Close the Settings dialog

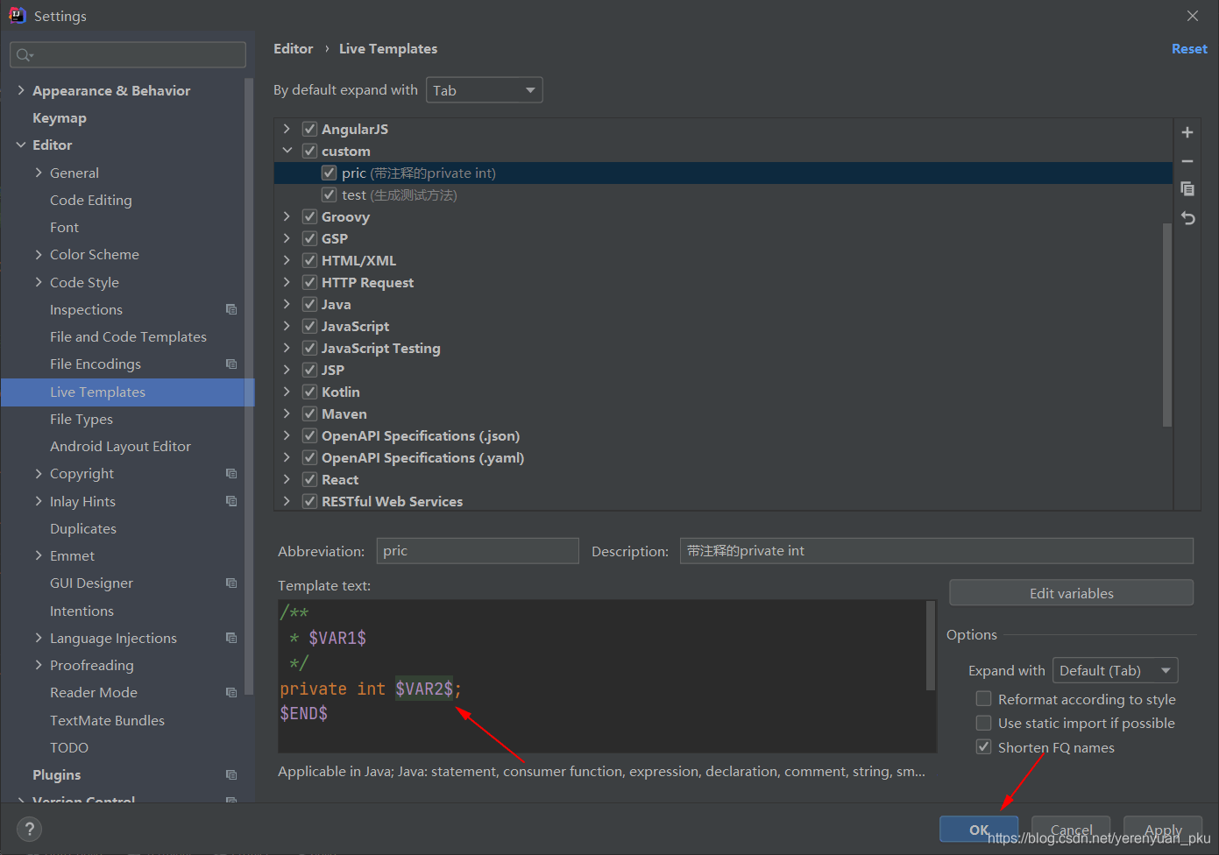point(1193,16)
